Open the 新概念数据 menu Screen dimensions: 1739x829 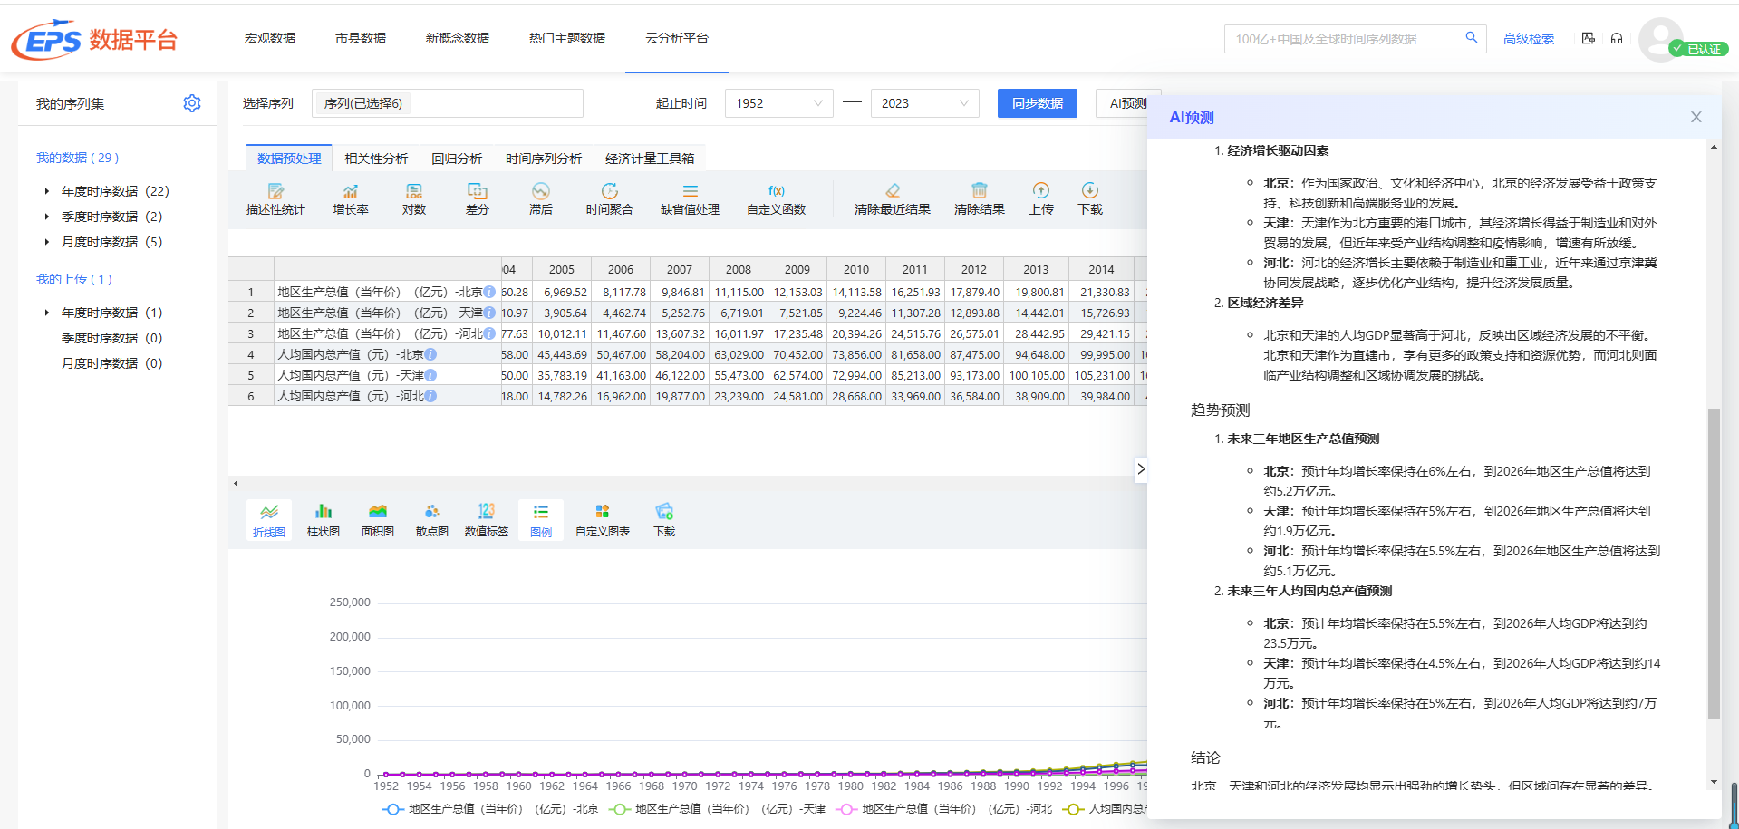tap(458, 38)
